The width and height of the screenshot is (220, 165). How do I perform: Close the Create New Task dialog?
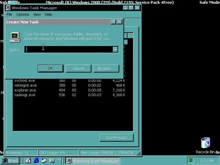coord(119,22)
